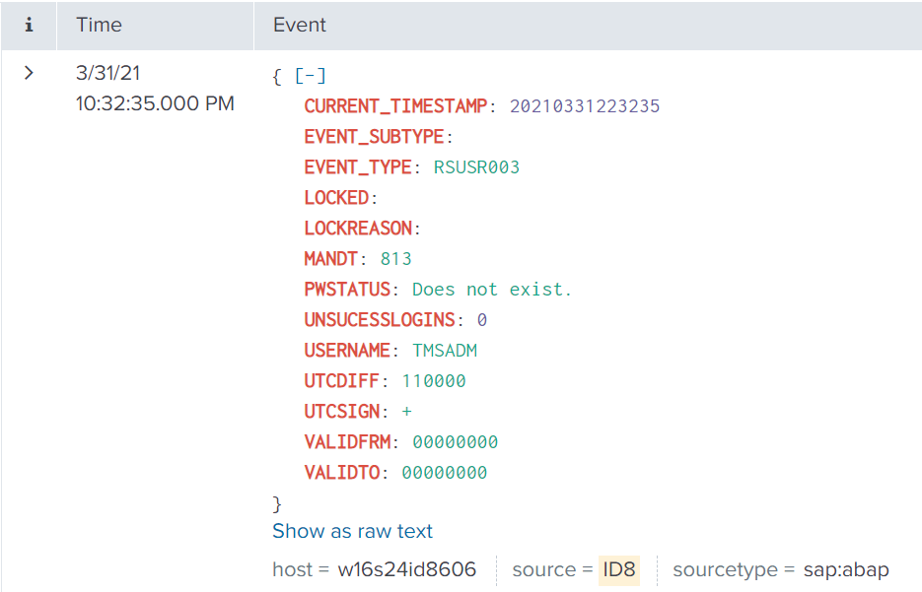
Task: Select the EVENT_TYPE value RSUSR003
Action: (476, 167)
